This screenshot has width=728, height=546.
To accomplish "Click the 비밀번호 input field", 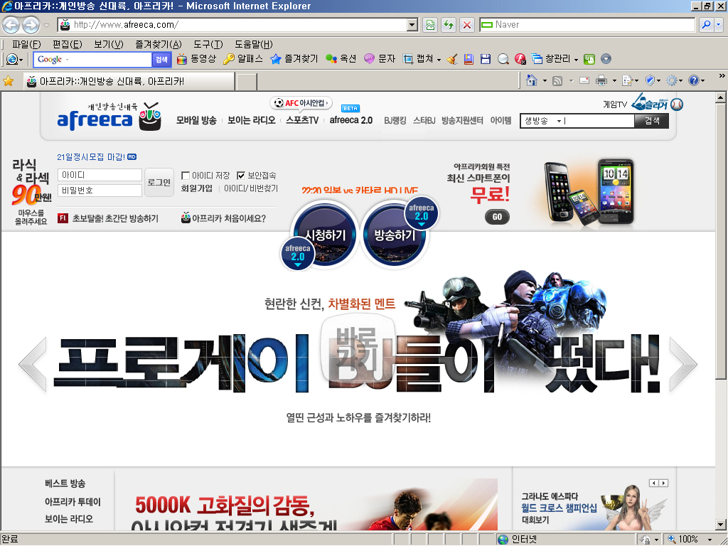I will [x=100, y=191].
